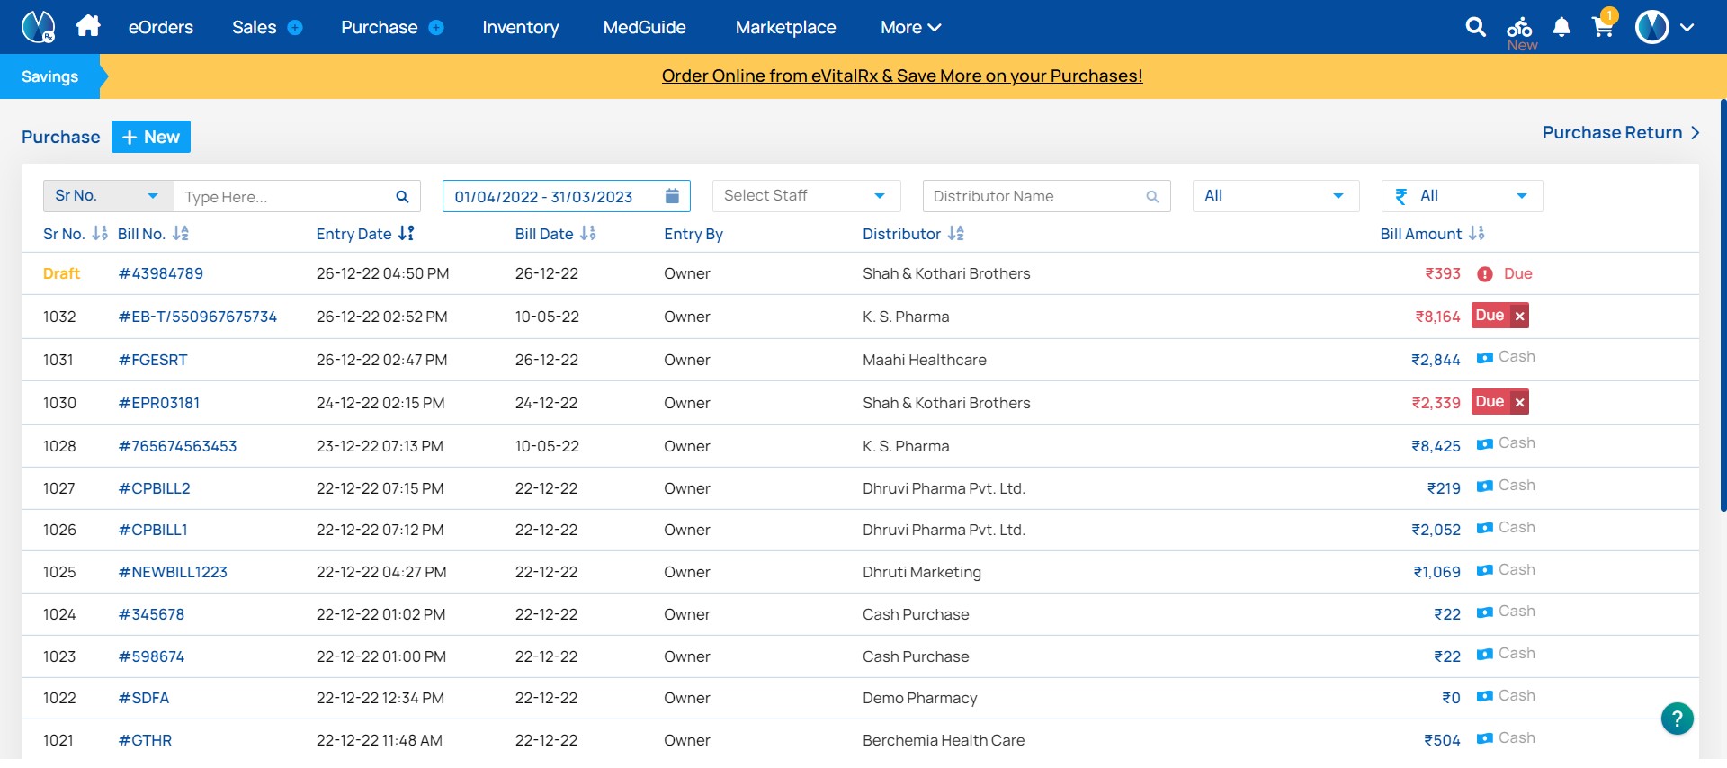The height and width of the screenshot is (768, 1727).
Task: Click Cash icon on bill #CPBILL2
Action: (x=1485, y=487)
